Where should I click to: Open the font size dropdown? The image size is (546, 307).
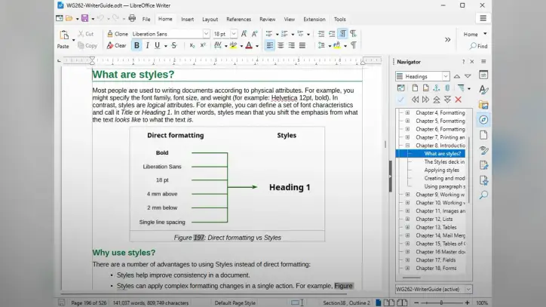click(234, 34)
